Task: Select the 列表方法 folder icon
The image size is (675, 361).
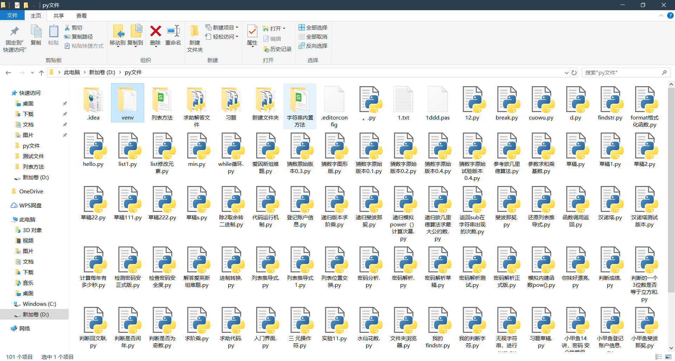Action: (x=162, y=100)
